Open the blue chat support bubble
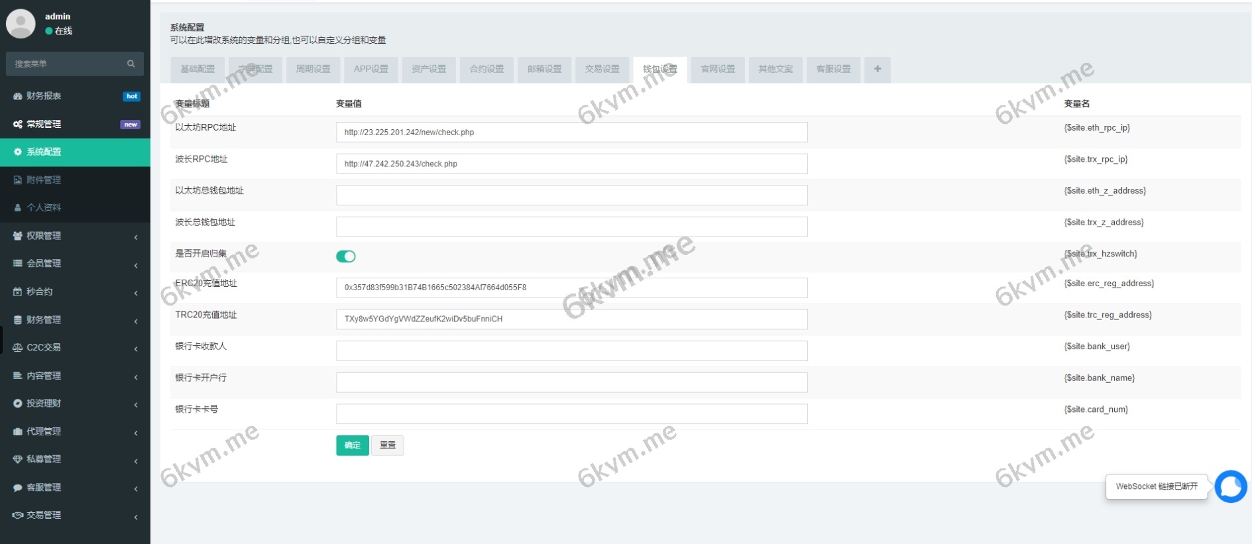Viewport: 1252px width, 544px height. (1231, 486)
